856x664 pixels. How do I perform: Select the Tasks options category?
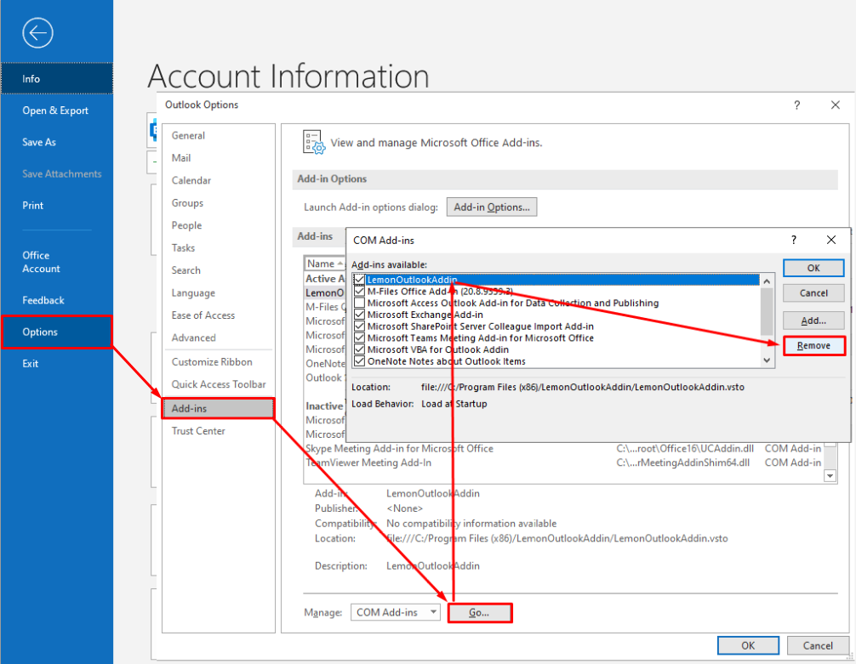(x=219, y=247)
